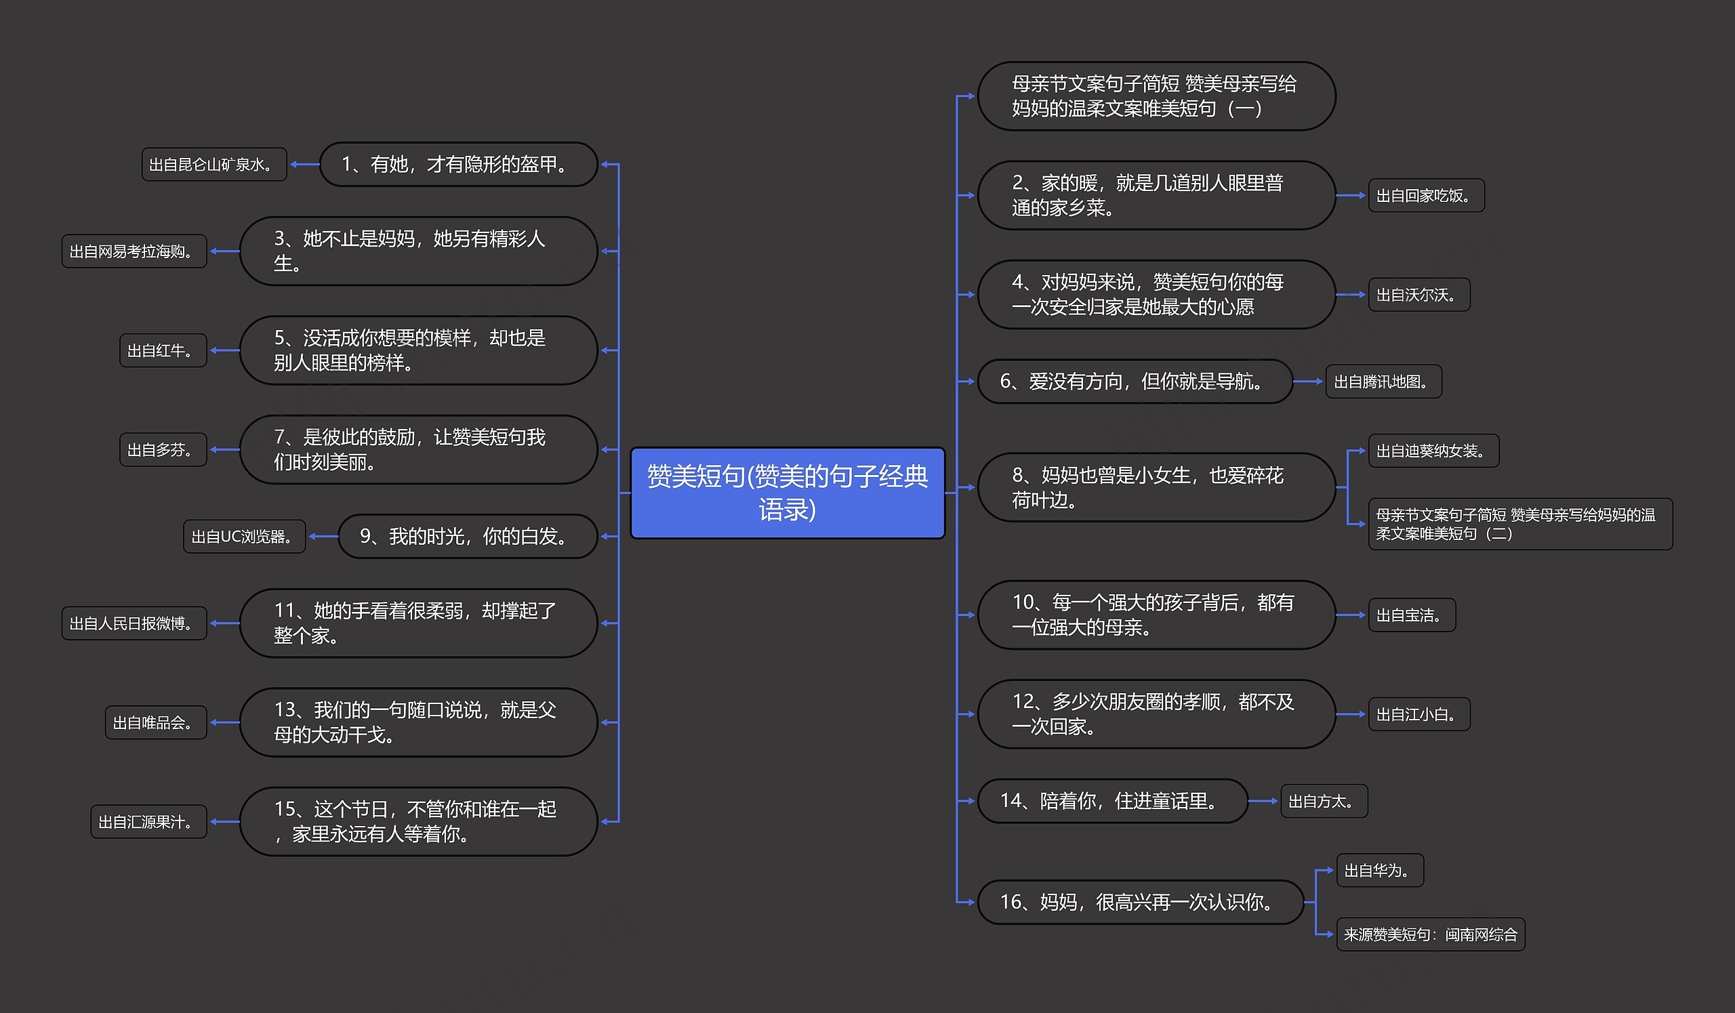
Task: Select the 出自昆仑山矿泉水 leaf node
Action: tap(213, 165)
